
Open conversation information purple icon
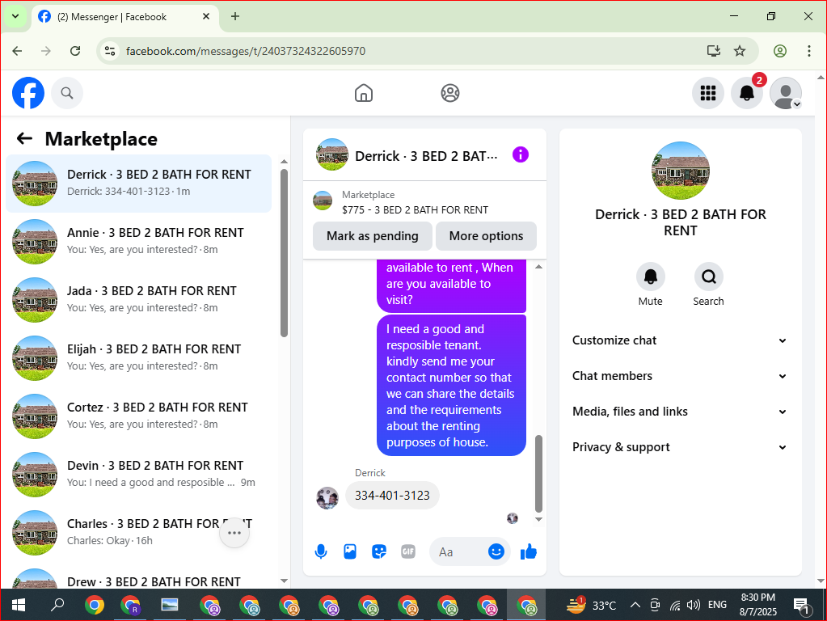[x=520, y=154]
